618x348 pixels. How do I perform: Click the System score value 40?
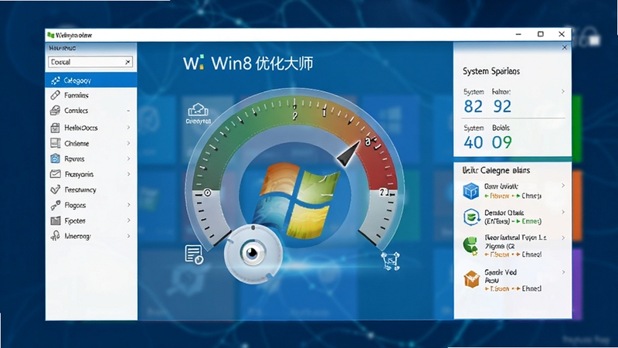(474, 142)
